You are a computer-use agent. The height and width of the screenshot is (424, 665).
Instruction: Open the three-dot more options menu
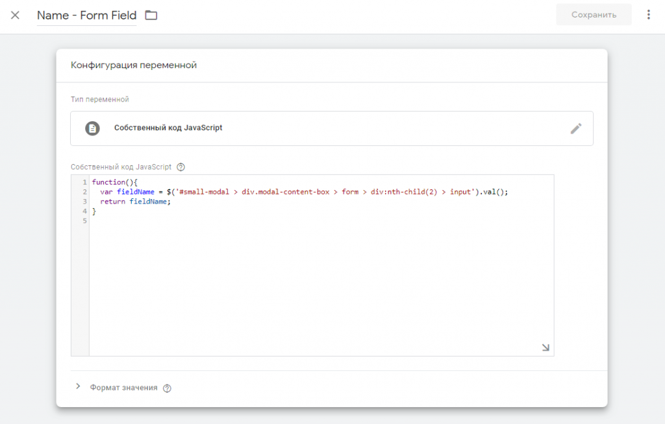(648, 15)
